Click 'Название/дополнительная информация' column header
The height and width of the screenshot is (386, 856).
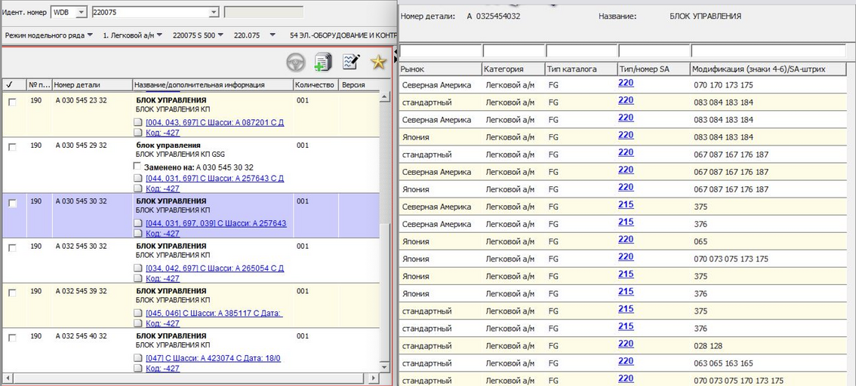click(x=213, y=85)
